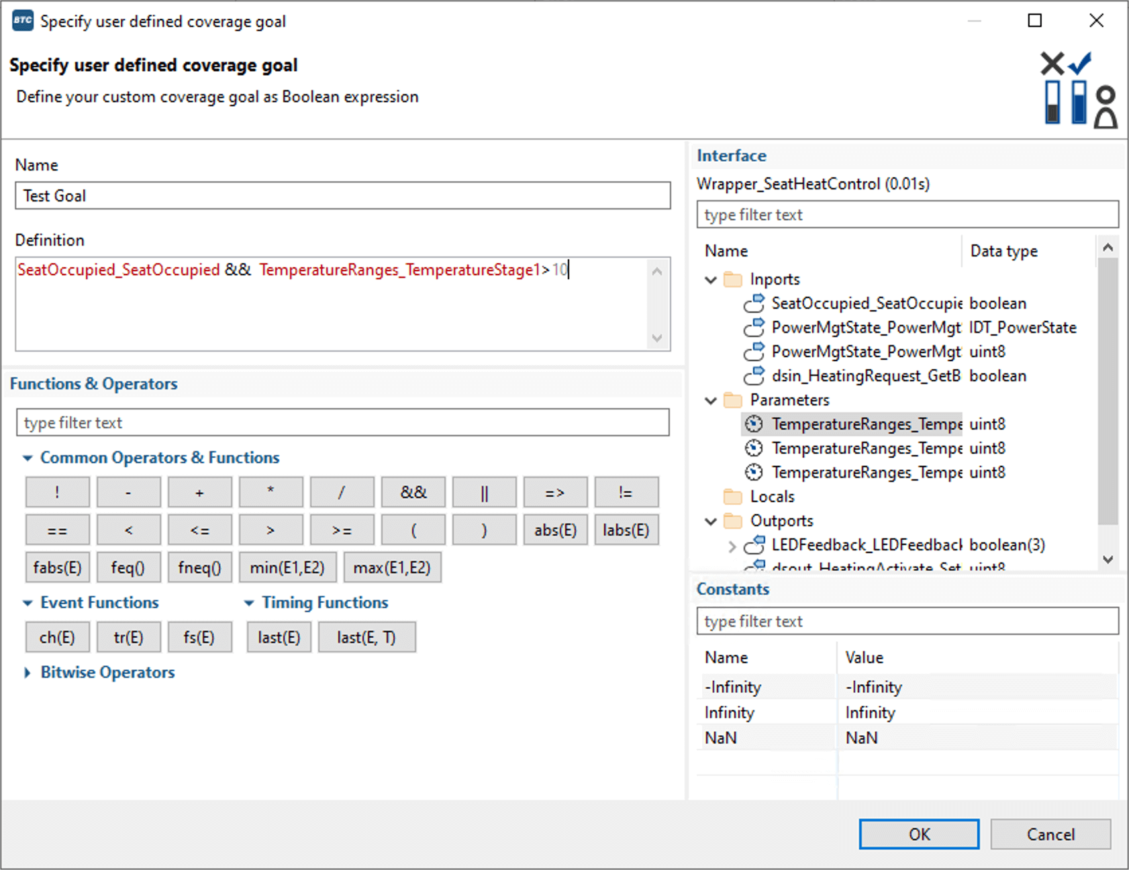
Task: Insert the && logical AND operator
Action: pyautogui.click(x=413, y=492)
